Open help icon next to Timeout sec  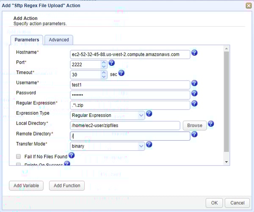pos(121,73)
